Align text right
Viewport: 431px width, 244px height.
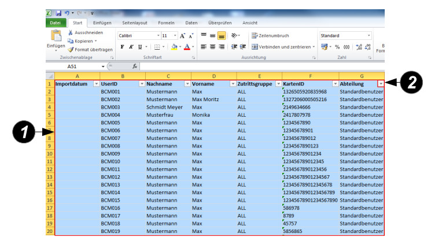click(x=222, y=47)
